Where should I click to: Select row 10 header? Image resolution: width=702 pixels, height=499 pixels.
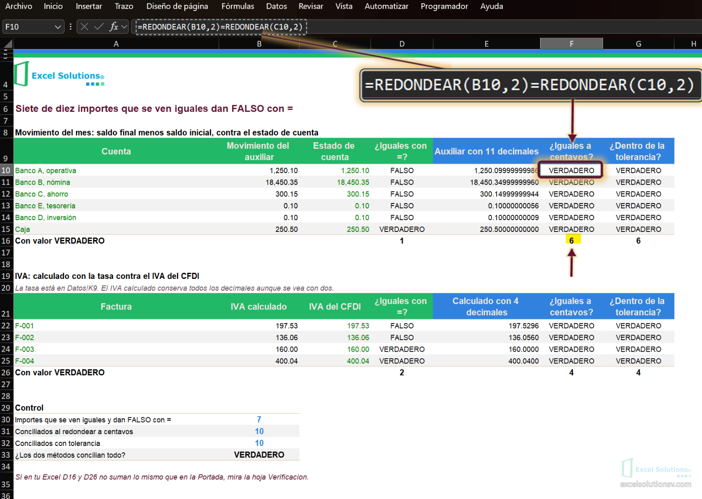click(x=6, y=170)
